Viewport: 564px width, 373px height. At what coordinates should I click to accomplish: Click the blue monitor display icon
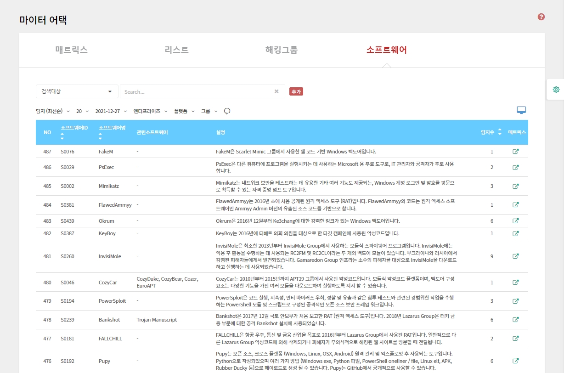coord(521,110)
